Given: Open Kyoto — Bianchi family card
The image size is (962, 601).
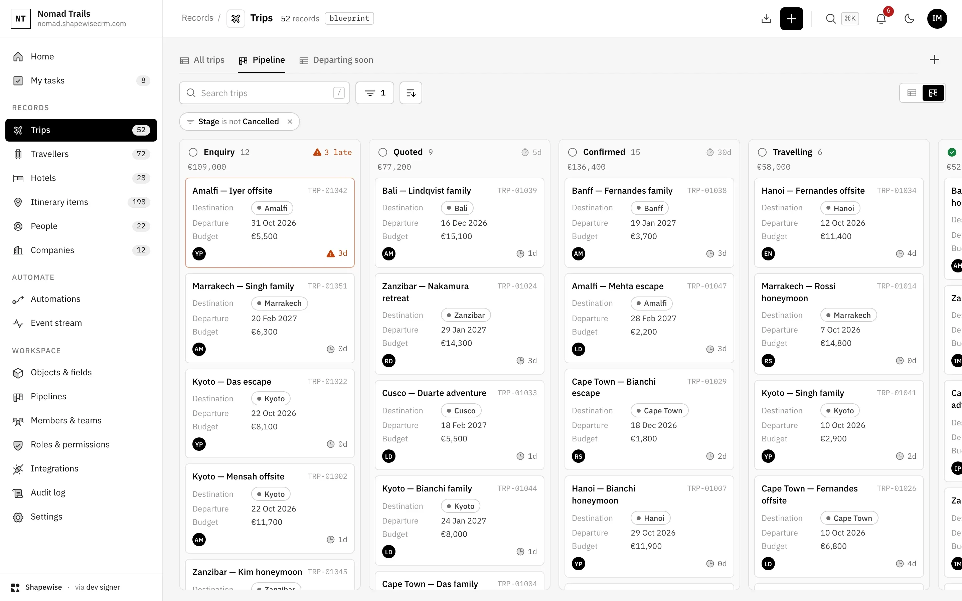Looking at the screenshot, I should (x=459, y=521).
